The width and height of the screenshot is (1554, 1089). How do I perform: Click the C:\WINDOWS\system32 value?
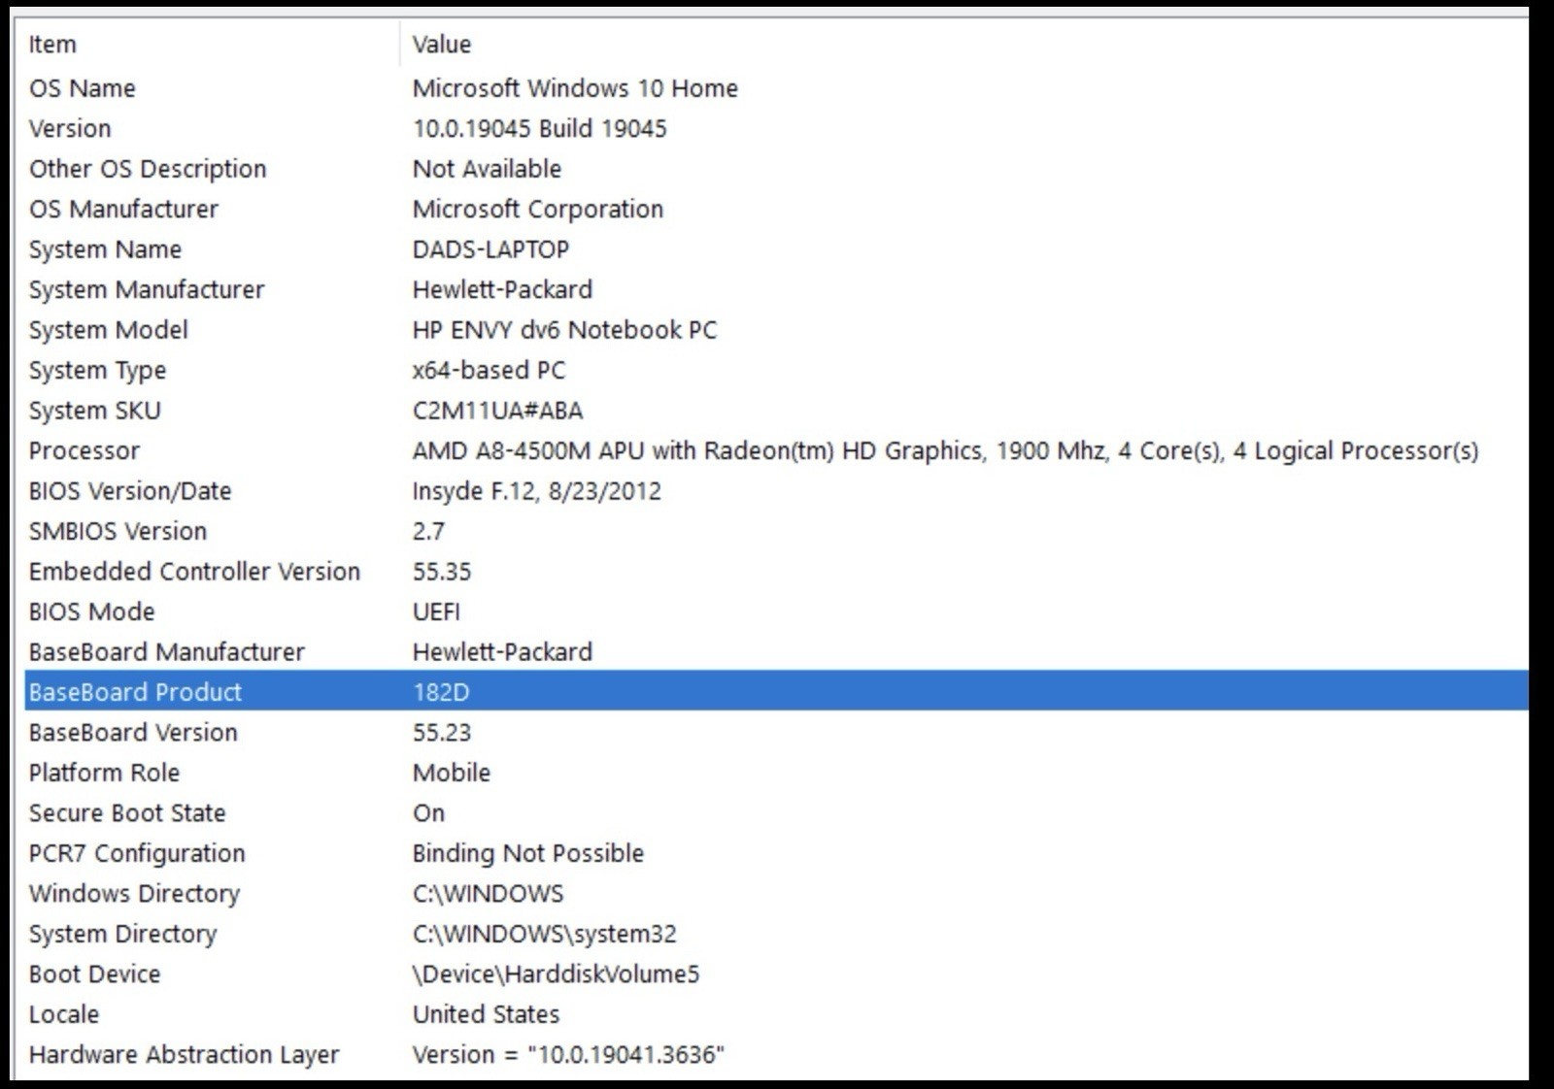pyautogui.click(x=545, y=934)
